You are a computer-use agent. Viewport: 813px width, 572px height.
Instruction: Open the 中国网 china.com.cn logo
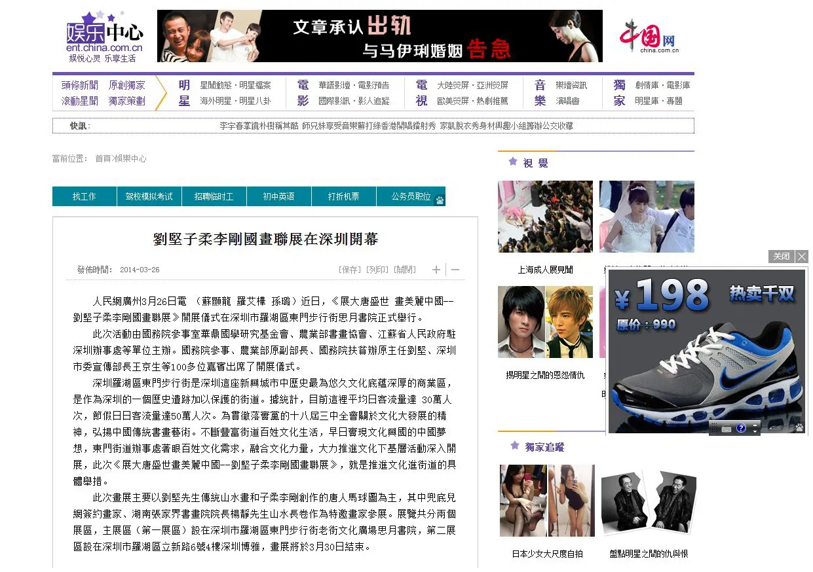(x=650, y=36)
